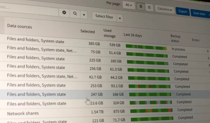This screenshot has width=210, height=123.
Task: Click the 23.6 GB selected cell
Action: point(97,103)
